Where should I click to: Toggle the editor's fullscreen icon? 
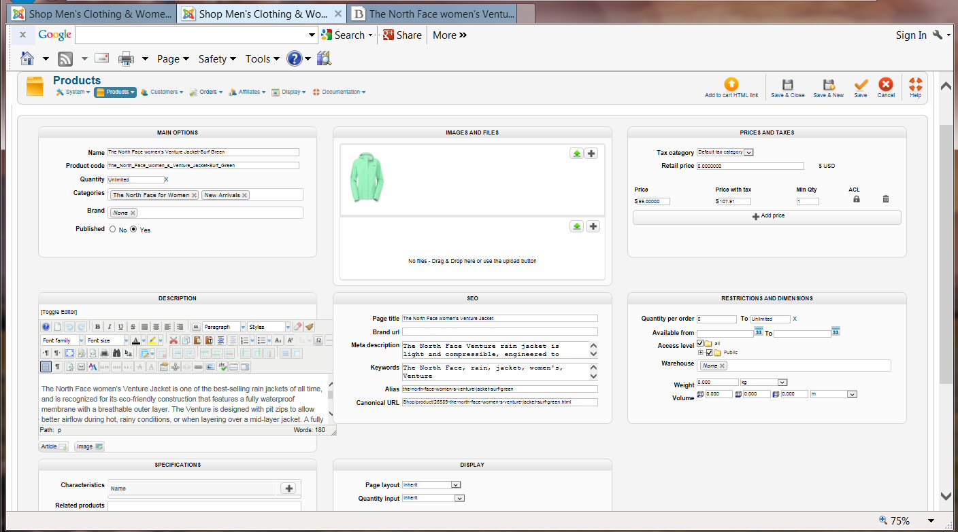tap(69, 353)
